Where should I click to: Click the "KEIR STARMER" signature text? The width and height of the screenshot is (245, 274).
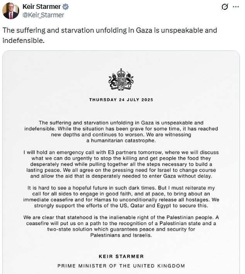[x=121, y=256]
